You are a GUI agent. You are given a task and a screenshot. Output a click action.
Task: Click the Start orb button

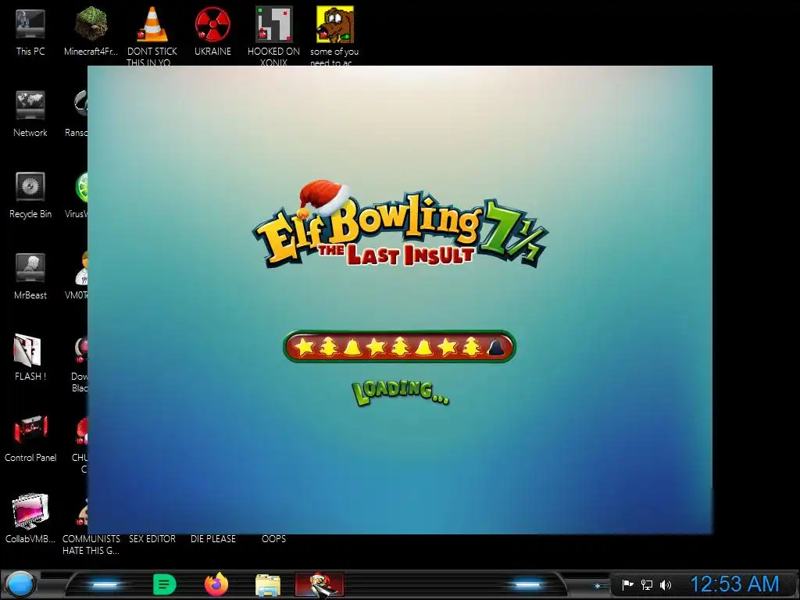click(20, 584)
